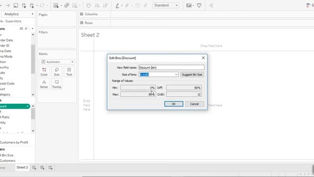The height and width of the screenshot is (177, 314).
Task: Click the measures list scroll down arrow
Action: coord(33,131)
